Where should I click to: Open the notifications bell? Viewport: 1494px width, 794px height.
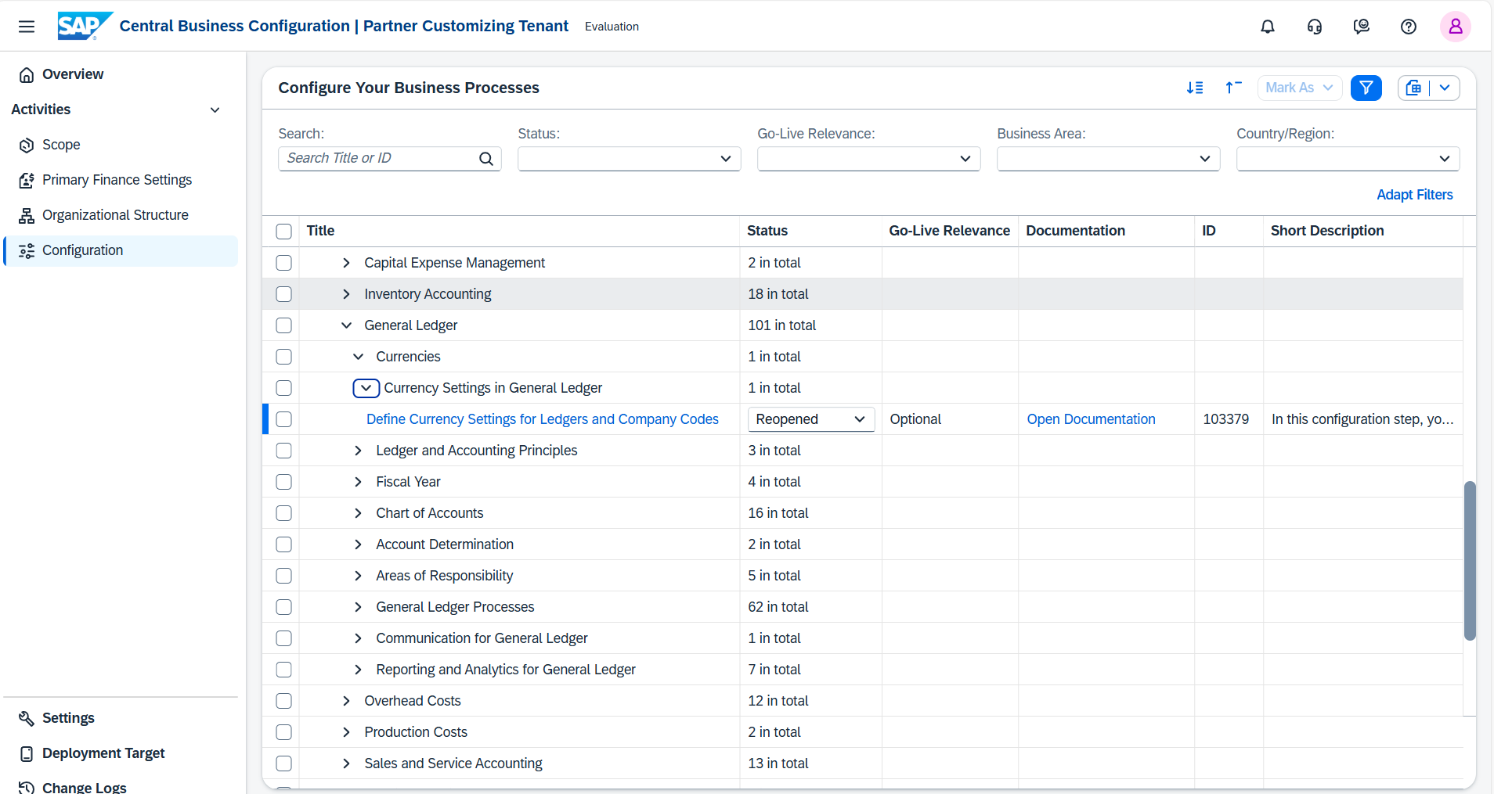(1267, 27)
